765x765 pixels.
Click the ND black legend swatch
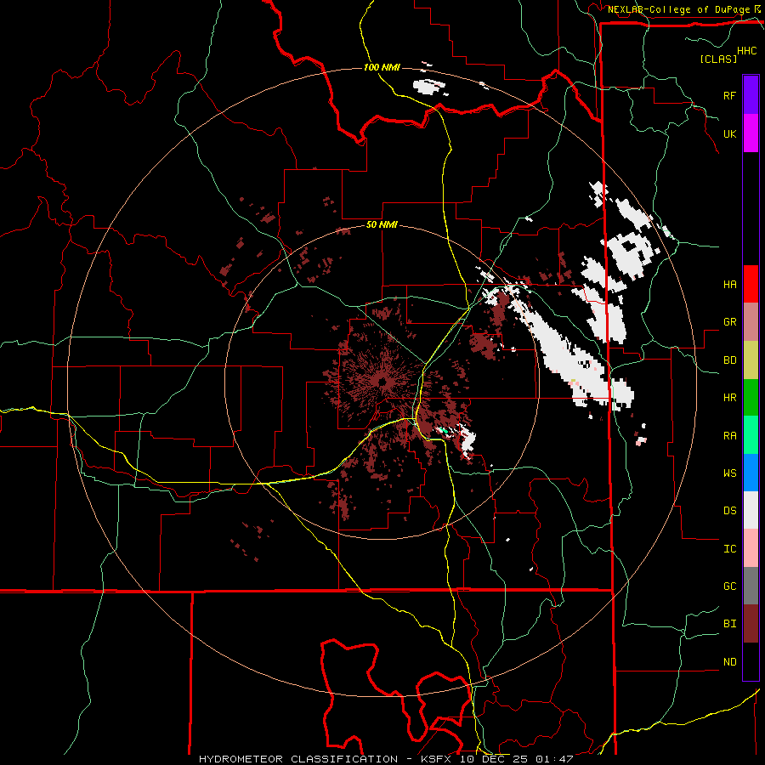(751, 661)
